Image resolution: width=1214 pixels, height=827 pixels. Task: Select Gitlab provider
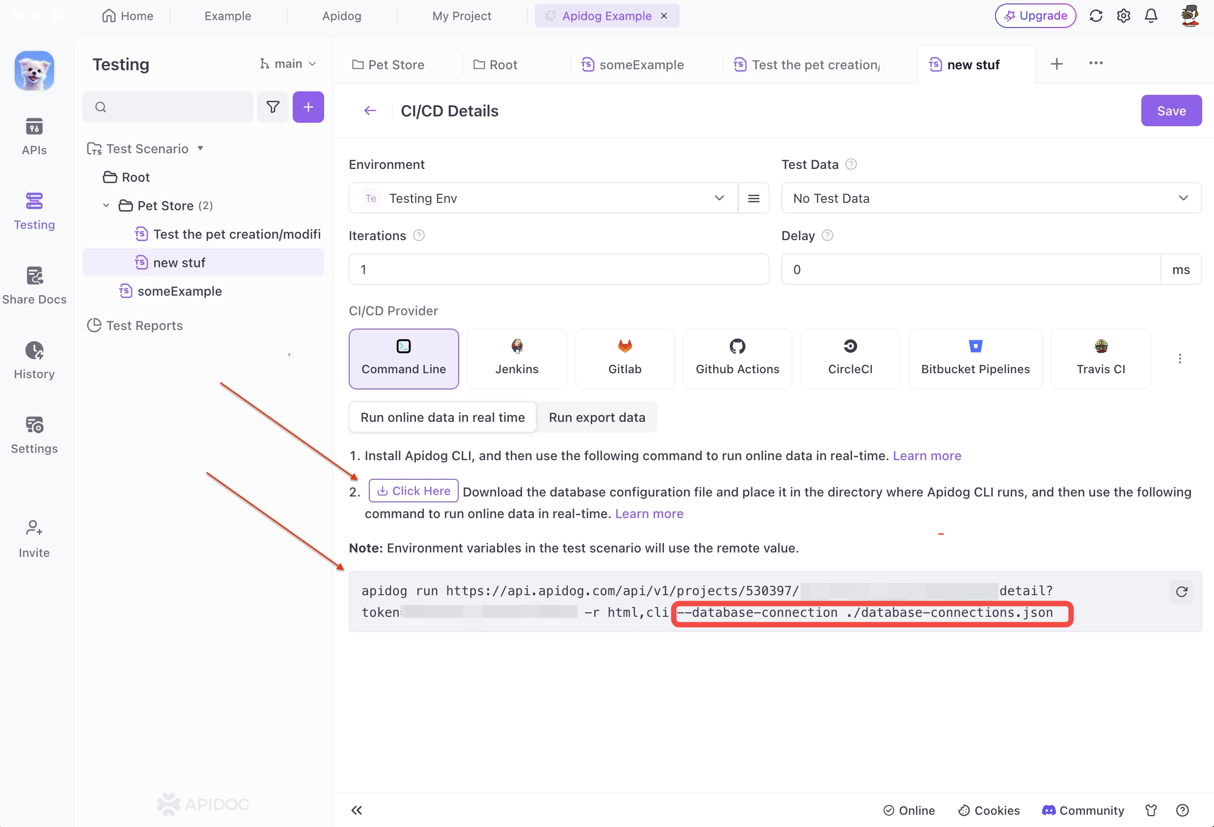pyautogui.click(x=625, y=359)
